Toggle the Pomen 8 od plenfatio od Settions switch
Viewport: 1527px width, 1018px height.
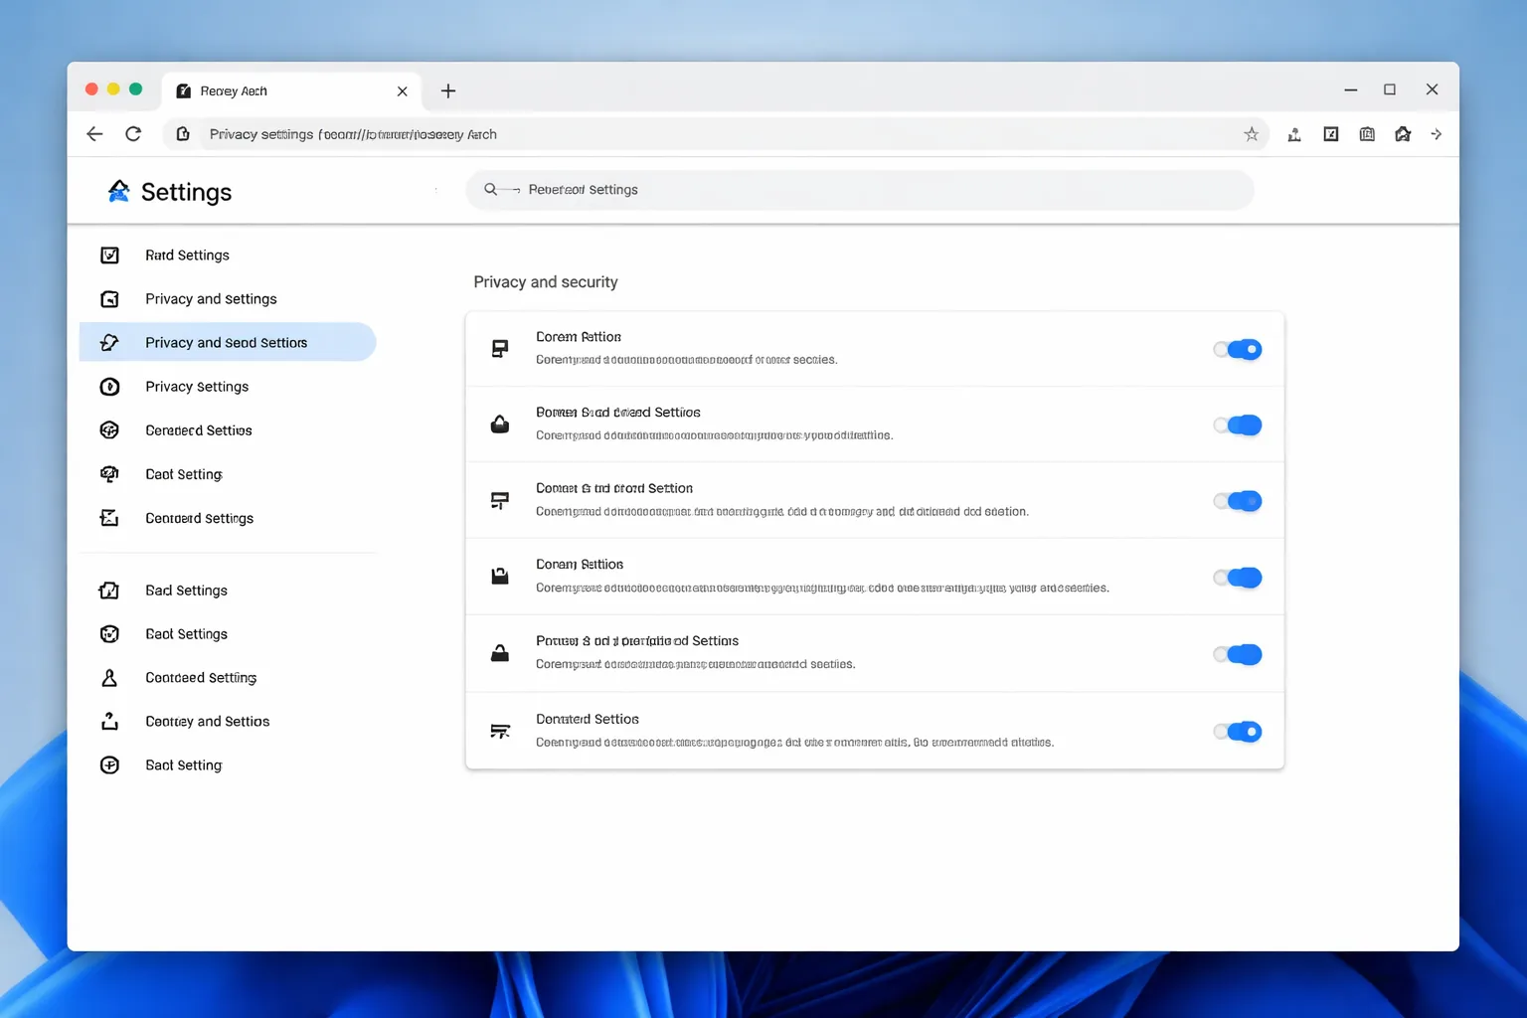point(1238,654)
